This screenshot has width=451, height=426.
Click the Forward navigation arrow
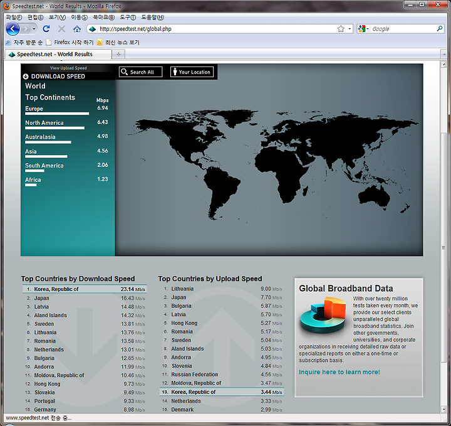[x=26, y=29]
